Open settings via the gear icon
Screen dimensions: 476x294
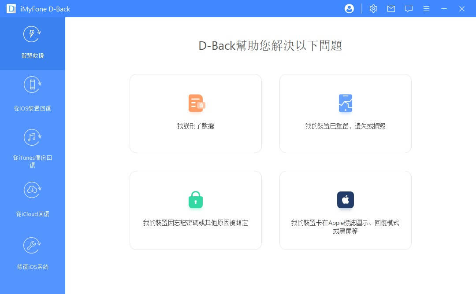tap(373, 9)
